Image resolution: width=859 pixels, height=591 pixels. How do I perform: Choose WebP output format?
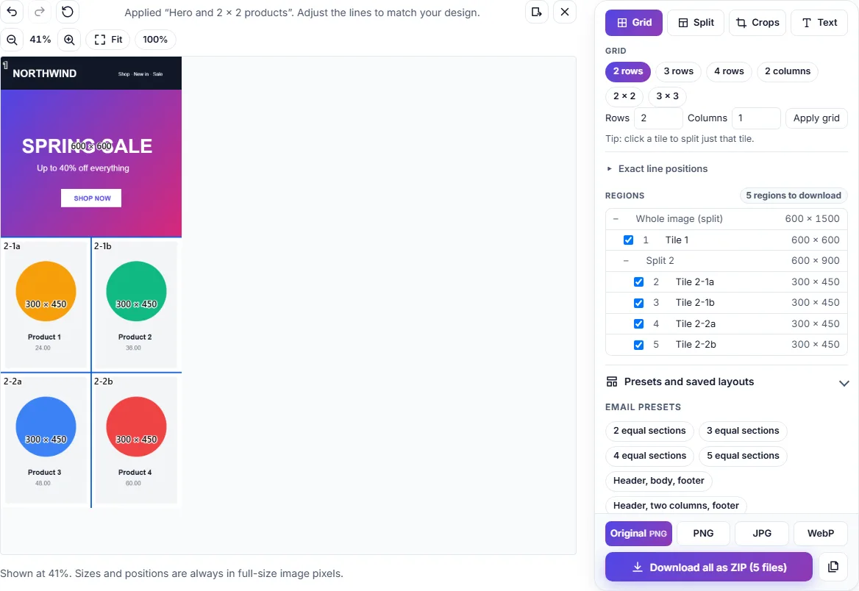[821, 534]
